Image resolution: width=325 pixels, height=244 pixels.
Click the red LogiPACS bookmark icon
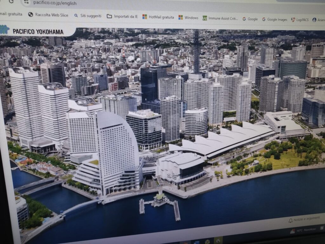[293, 20]
